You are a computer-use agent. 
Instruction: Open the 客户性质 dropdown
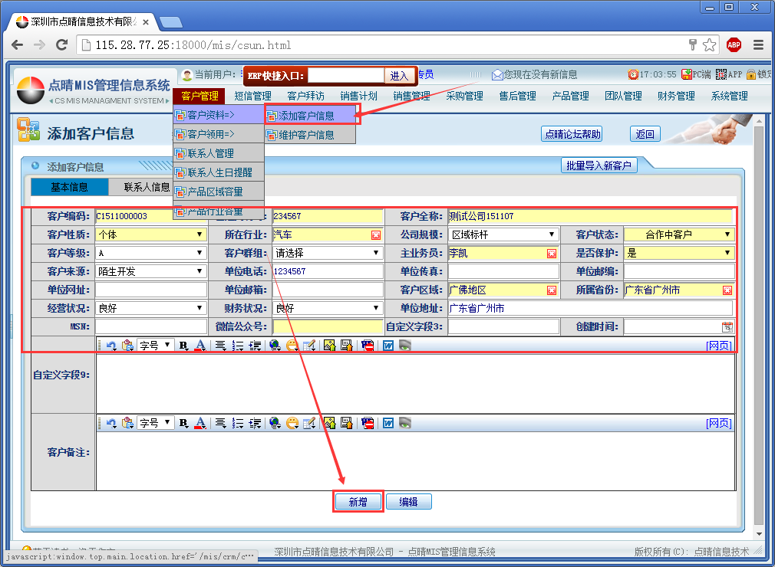point(150,234)
